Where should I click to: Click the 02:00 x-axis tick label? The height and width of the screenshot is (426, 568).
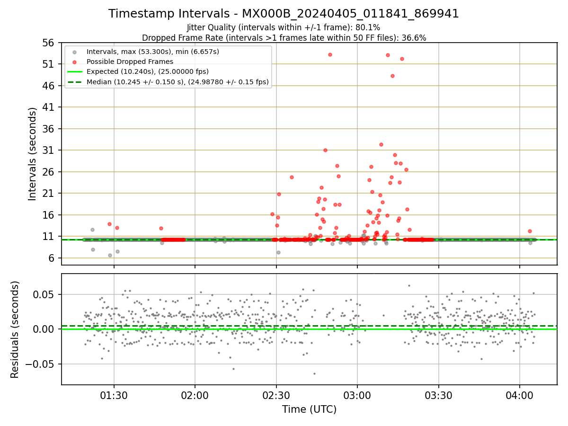195,395
